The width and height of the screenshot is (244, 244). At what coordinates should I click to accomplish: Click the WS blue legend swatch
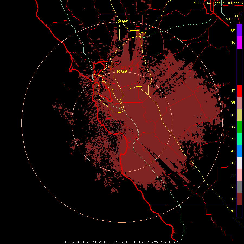click(x=239, y=151)
